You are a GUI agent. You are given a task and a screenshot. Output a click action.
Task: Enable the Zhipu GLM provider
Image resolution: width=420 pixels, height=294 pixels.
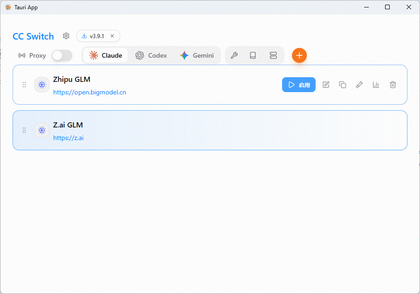coord(298,85)
